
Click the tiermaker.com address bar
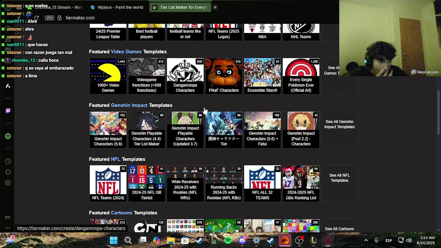pos(80,18)
